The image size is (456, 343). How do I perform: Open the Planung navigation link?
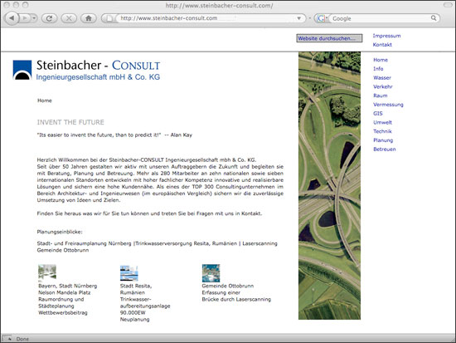383,140
